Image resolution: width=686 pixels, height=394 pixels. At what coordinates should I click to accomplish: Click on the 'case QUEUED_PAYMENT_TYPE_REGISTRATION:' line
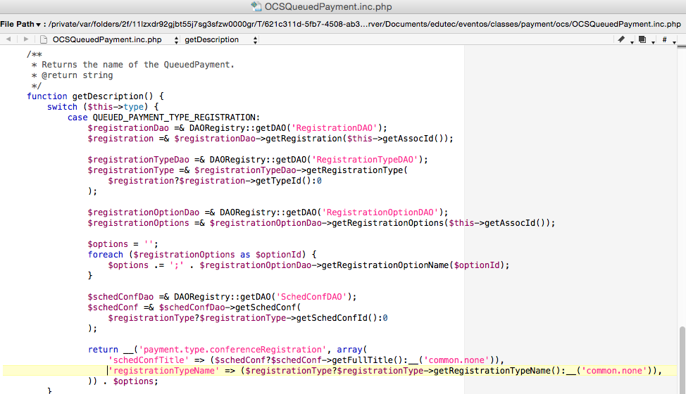[163, 117]
